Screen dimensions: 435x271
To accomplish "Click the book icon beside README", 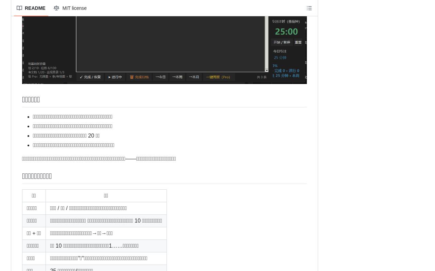I will tap(19, 8).
